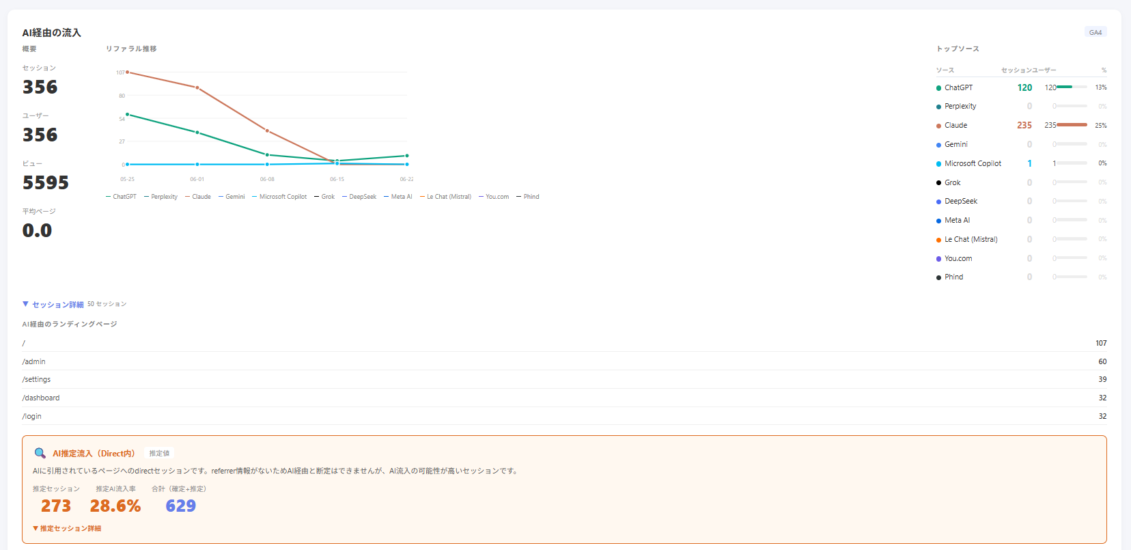Collapse the セッション詳細 section

[x=53, y=304]
